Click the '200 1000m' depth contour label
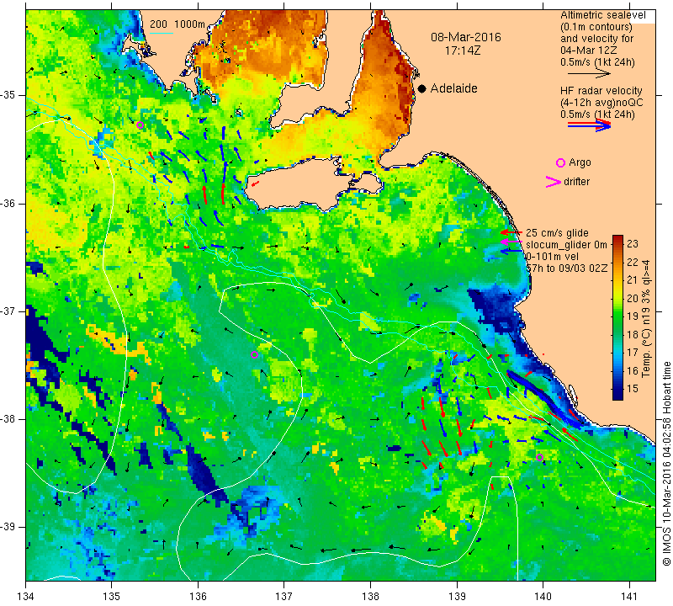The width and height of the screenshot is (673, 606). coord(178,24)
